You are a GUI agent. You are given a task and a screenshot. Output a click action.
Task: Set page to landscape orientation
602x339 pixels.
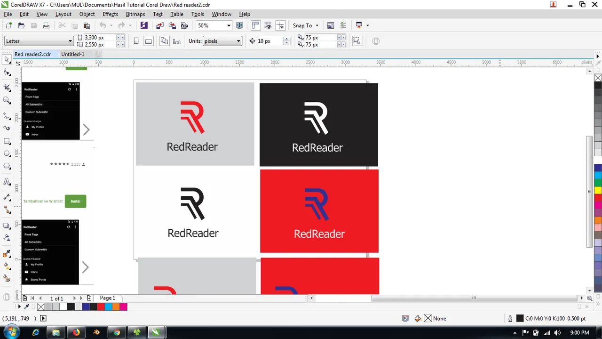(x=148, y=41)
